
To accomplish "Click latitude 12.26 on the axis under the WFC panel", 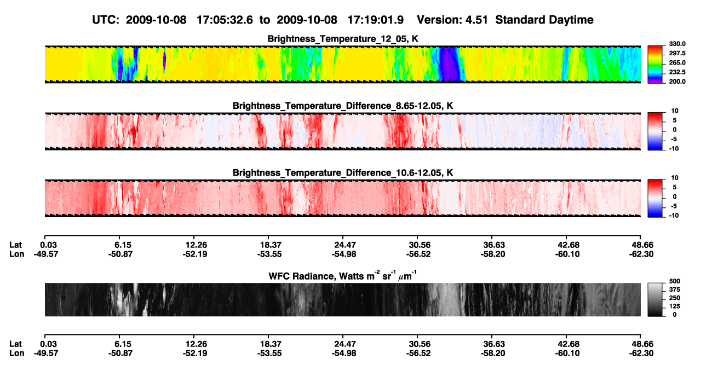I will pos(193,344).
